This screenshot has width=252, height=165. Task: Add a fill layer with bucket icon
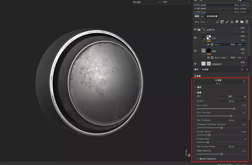pos(232,22)
